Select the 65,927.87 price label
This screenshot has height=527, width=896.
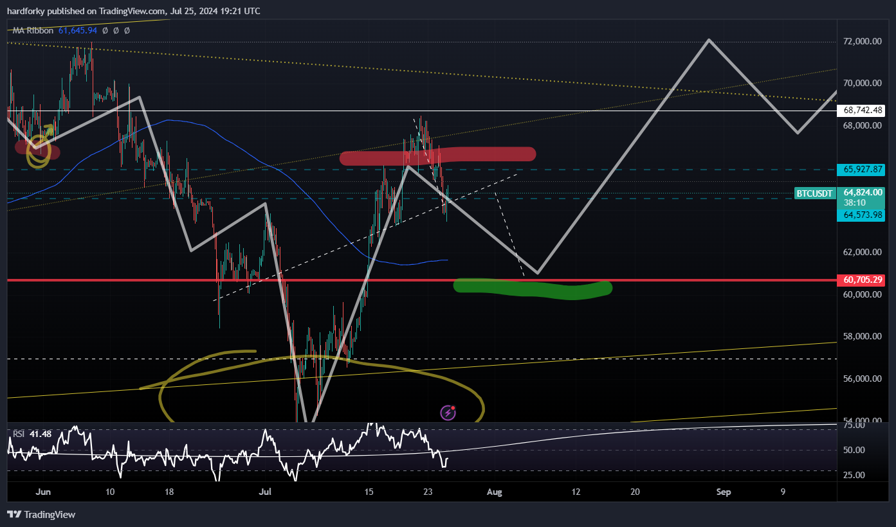(x=861, y=170)
